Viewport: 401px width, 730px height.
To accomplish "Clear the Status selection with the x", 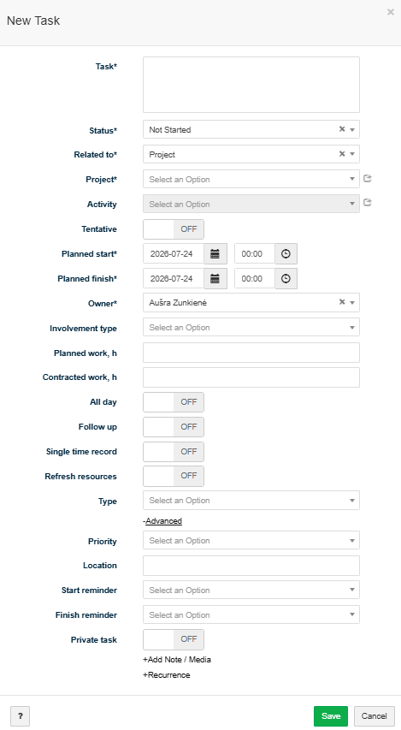I will click(x=342, y=129).
